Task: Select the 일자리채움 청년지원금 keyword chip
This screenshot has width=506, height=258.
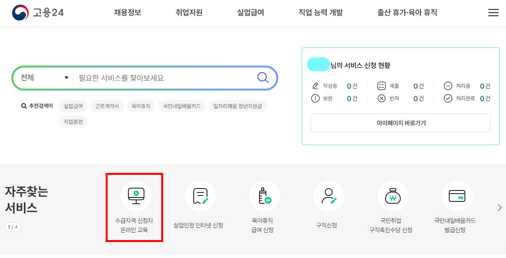Action: 238,106
